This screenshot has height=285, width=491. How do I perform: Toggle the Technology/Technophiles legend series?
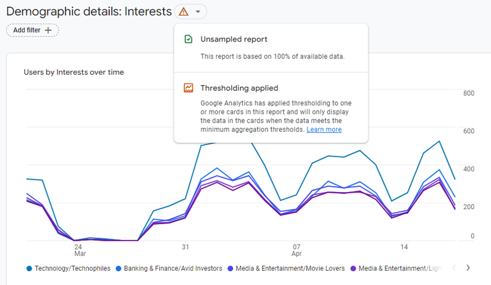click(x=68, y=268)
